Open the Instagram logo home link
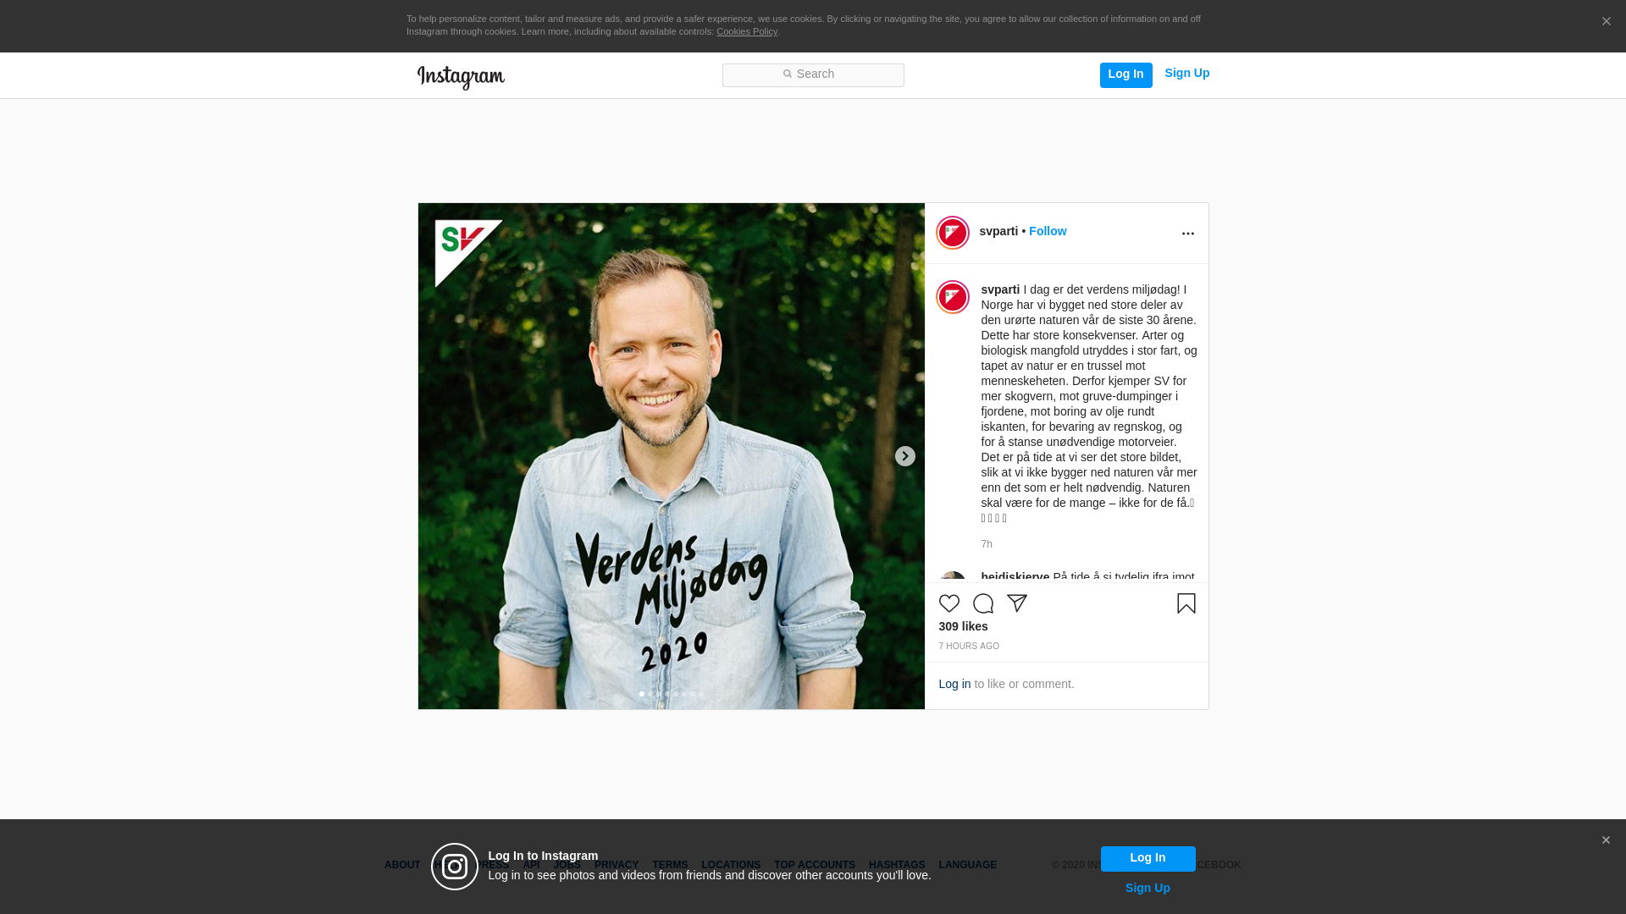1626x914 pixels. (x=461, y=77)
